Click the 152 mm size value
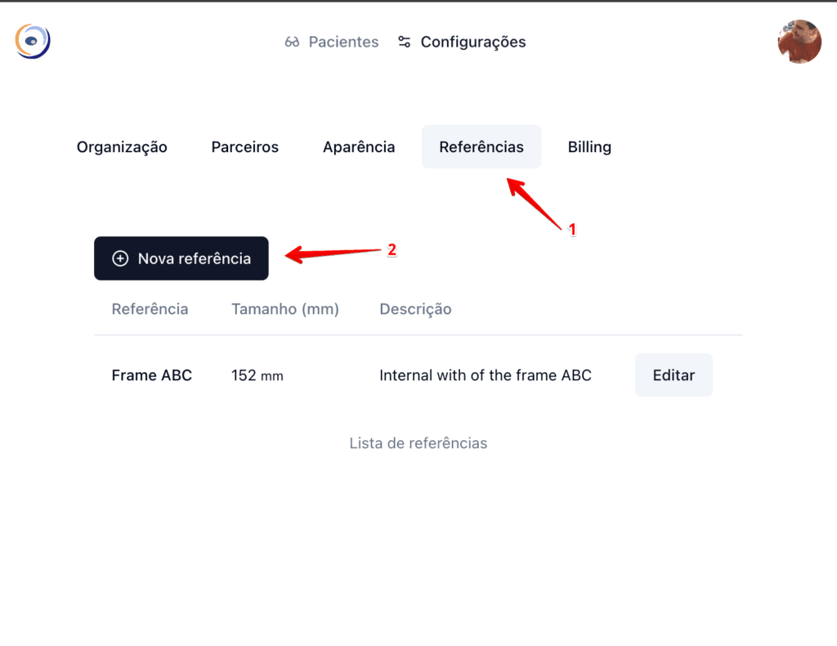This screenshot has width=837, height=646. pyautogui.click(x=257, y=375)
